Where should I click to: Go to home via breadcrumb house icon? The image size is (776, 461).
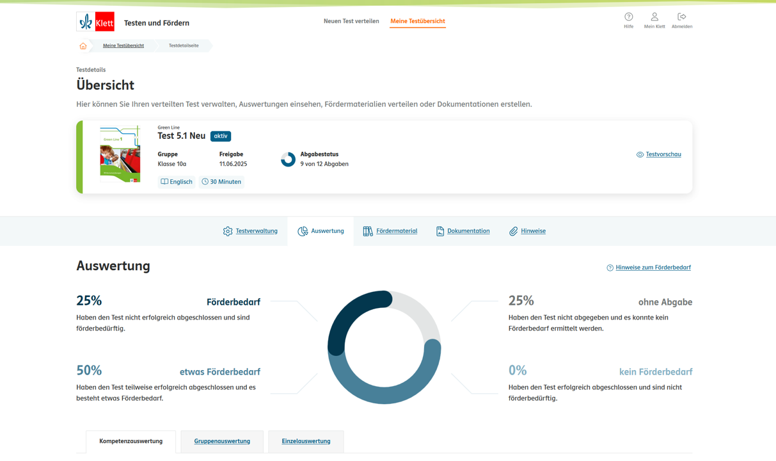tap(83, 46)
